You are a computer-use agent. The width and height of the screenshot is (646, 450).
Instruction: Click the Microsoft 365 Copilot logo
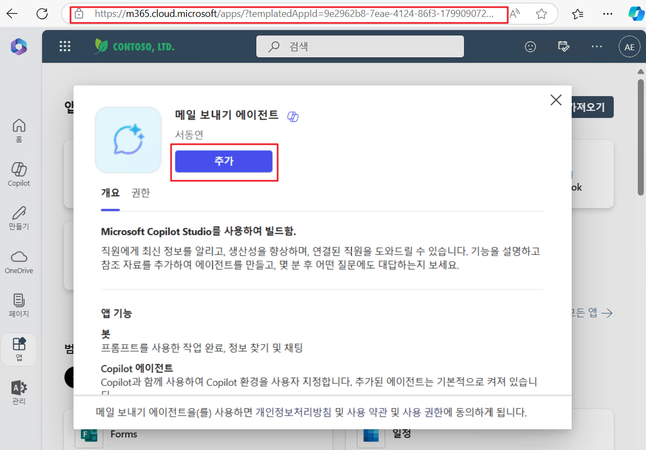[19, 46]
